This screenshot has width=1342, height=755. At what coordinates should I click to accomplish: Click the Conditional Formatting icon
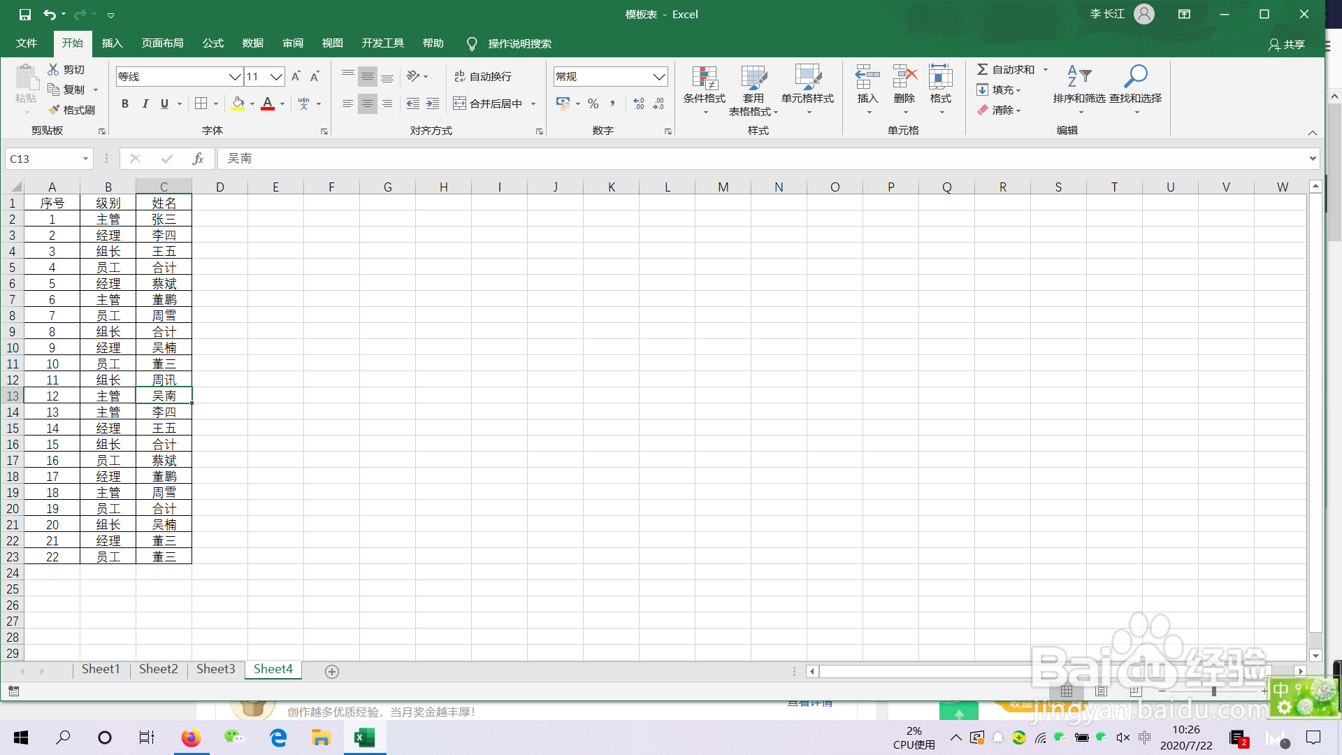click(x=704, y=78)
